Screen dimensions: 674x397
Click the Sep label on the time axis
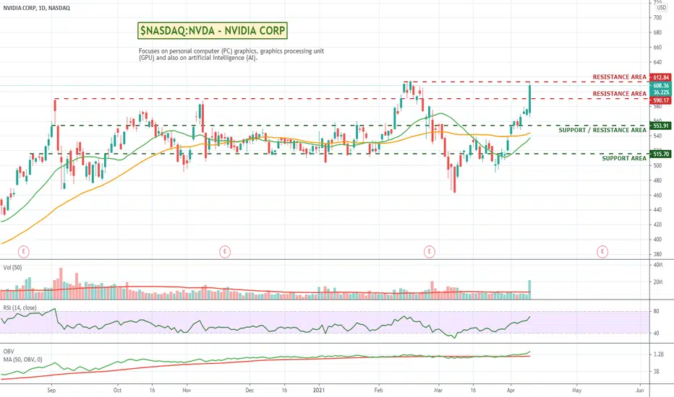point(51,390)
